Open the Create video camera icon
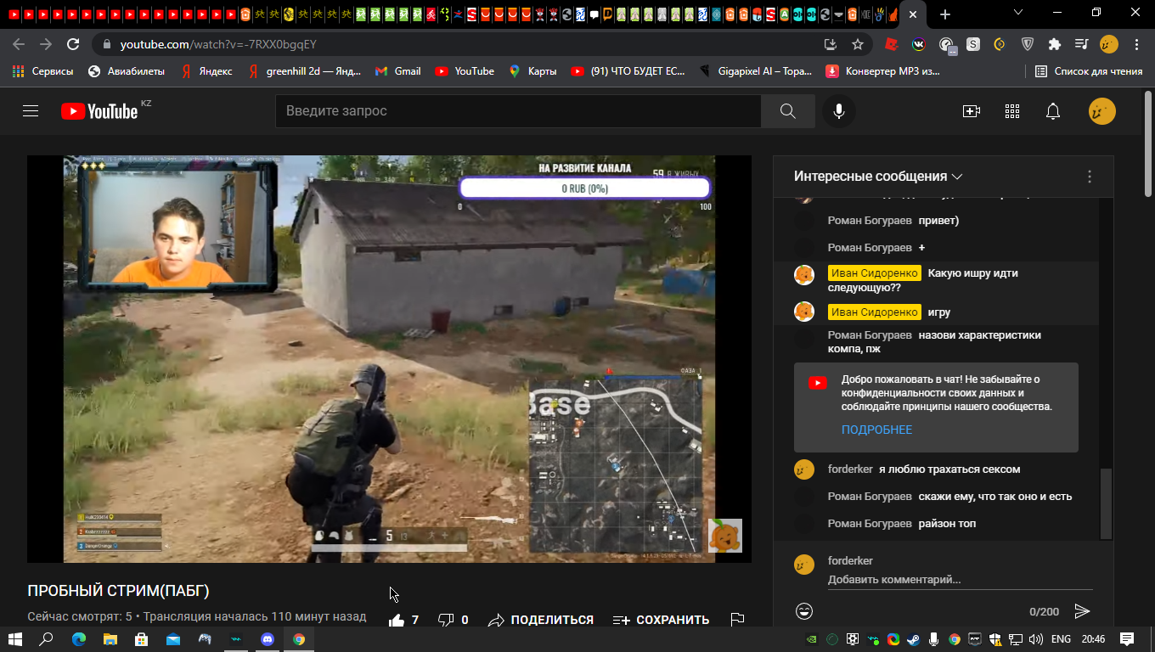This screenshot has height=652, width=1155. point(971,111)
